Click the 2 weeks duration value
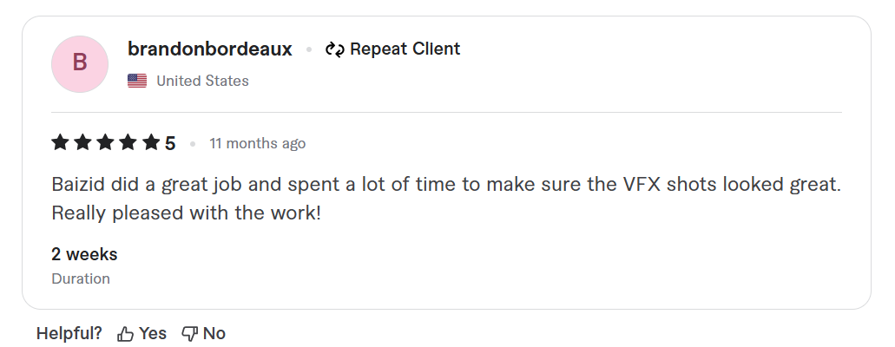Screen dimensions: 895x347 point(84,254)
